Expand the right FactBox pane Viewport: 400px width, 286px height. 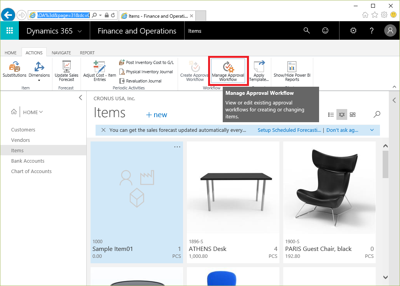tap(394, 100)
